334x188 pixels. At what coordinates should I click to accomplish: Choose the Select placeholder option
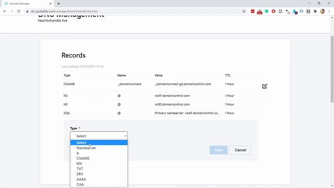(x=99, y=143)
